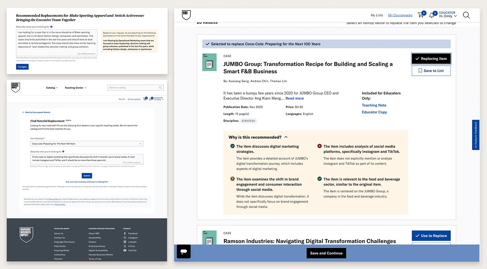Click 'Back to Coursepack Details' link
The image size is (487, 269).
pos(36,112)
